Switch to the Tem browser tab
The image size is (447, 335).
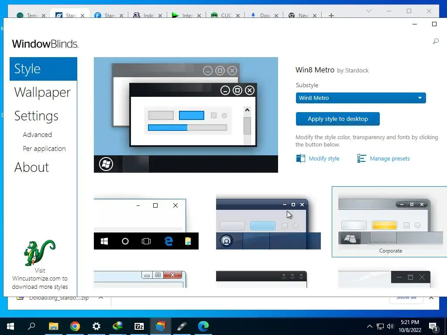[28, 15]
